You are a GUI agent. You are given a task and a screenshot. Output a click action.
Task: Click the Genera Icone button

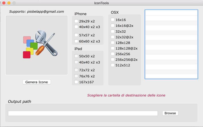37,82
